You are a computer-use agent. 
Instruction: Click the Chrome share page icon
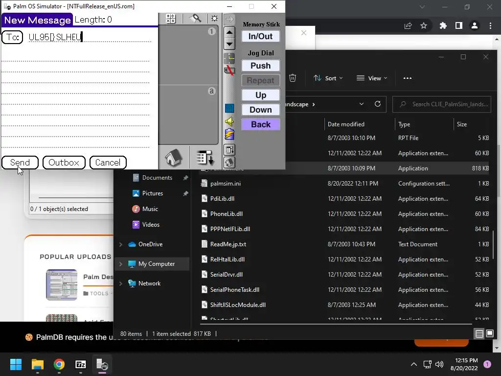408,26
